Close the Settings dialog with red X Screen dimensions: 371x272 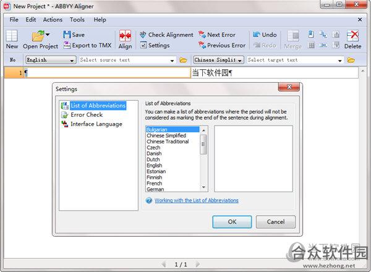tap(289, 87)
